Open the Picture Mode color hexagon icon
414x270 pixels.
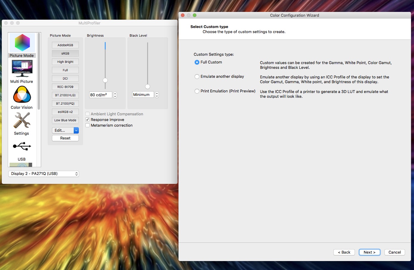point(22,43)
